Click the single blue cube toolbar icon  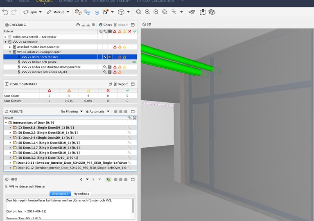coord(97,12)
